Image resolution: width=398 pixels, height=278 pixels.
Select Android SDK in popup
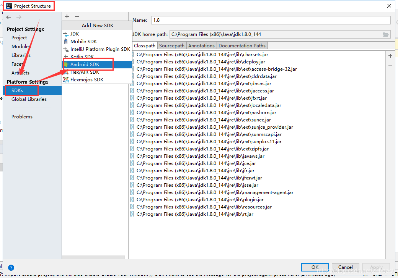pos(97,64)
